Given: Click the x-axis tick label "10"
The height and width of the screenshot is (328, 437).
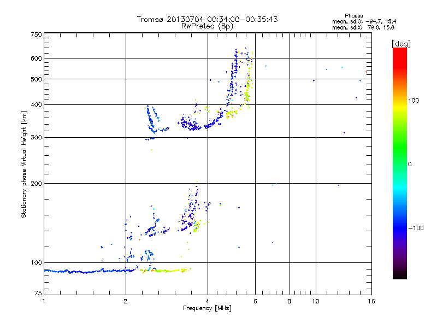Looking at the screenshot, I should [316, 301].
